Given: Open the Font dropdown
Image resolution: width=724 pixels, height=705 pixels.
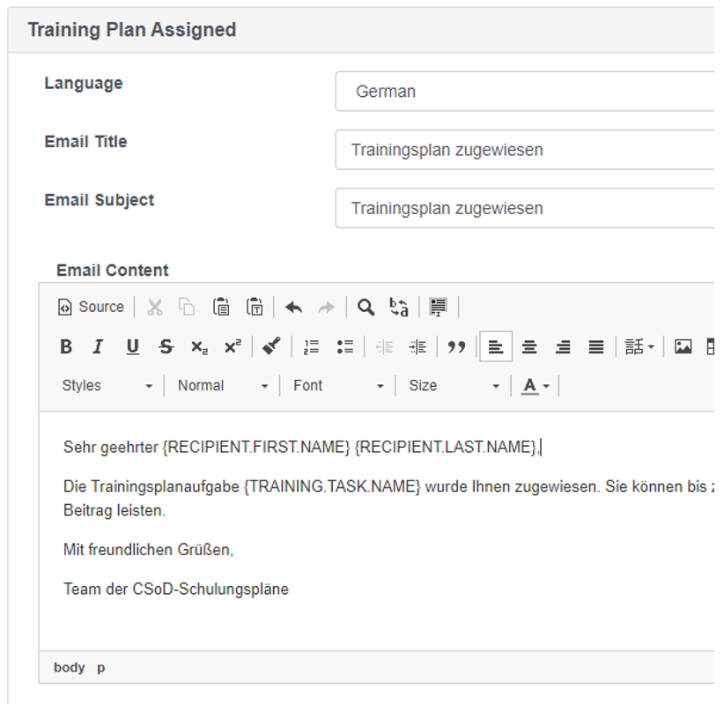Looking at the screenshot, I should pyautogui.click(x=338, y=386).
